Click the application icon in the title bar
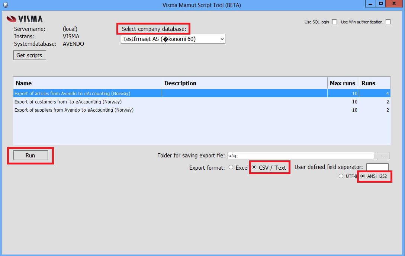The image size is (405, 256). 6,4
